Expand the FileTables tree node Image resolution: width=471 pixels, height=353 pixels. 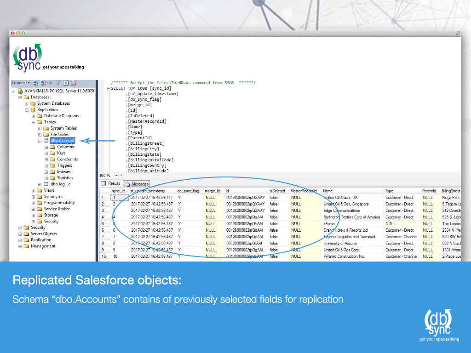pyautogui.click(x=40, y=134)
